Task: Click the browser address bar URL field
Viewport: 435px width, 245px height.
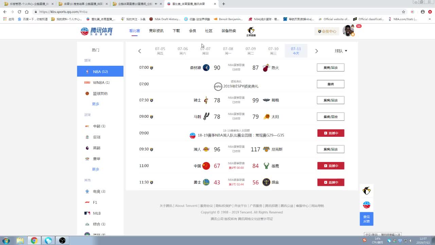Action: [x=217, y=12]
